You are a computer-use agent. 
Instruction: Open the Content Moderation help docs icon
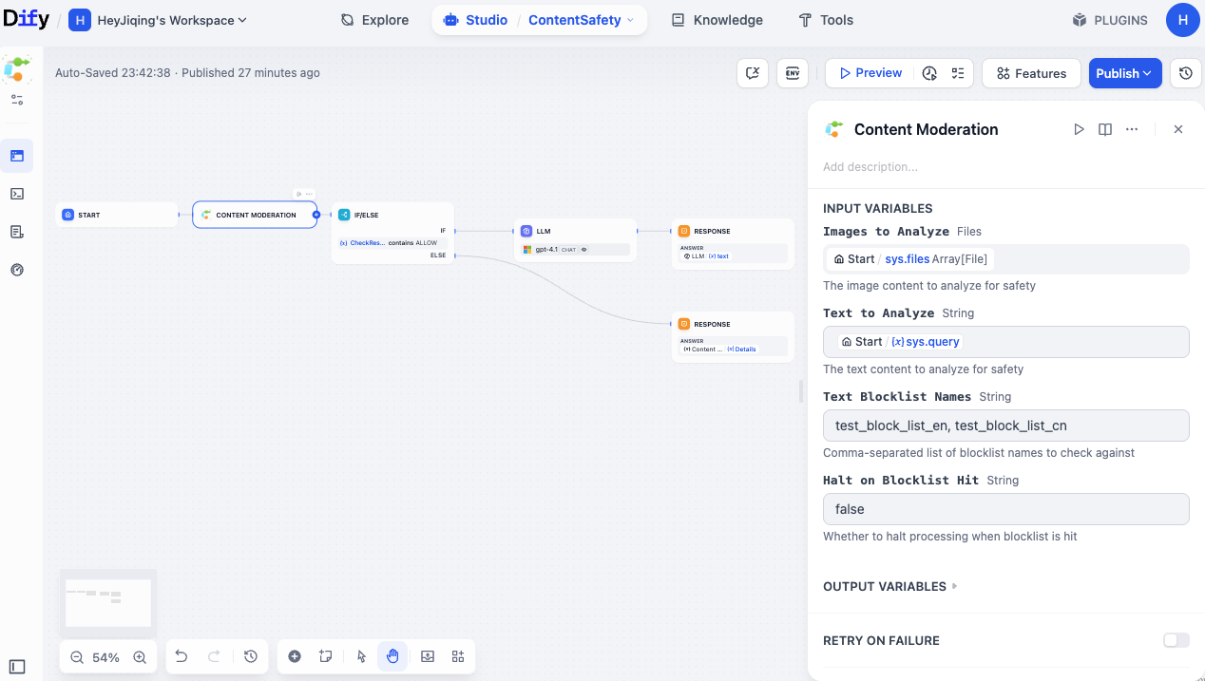[1105, 129]
